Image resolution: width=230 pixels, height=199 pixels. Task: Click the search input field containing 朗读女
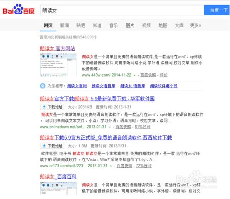(122, 10)
